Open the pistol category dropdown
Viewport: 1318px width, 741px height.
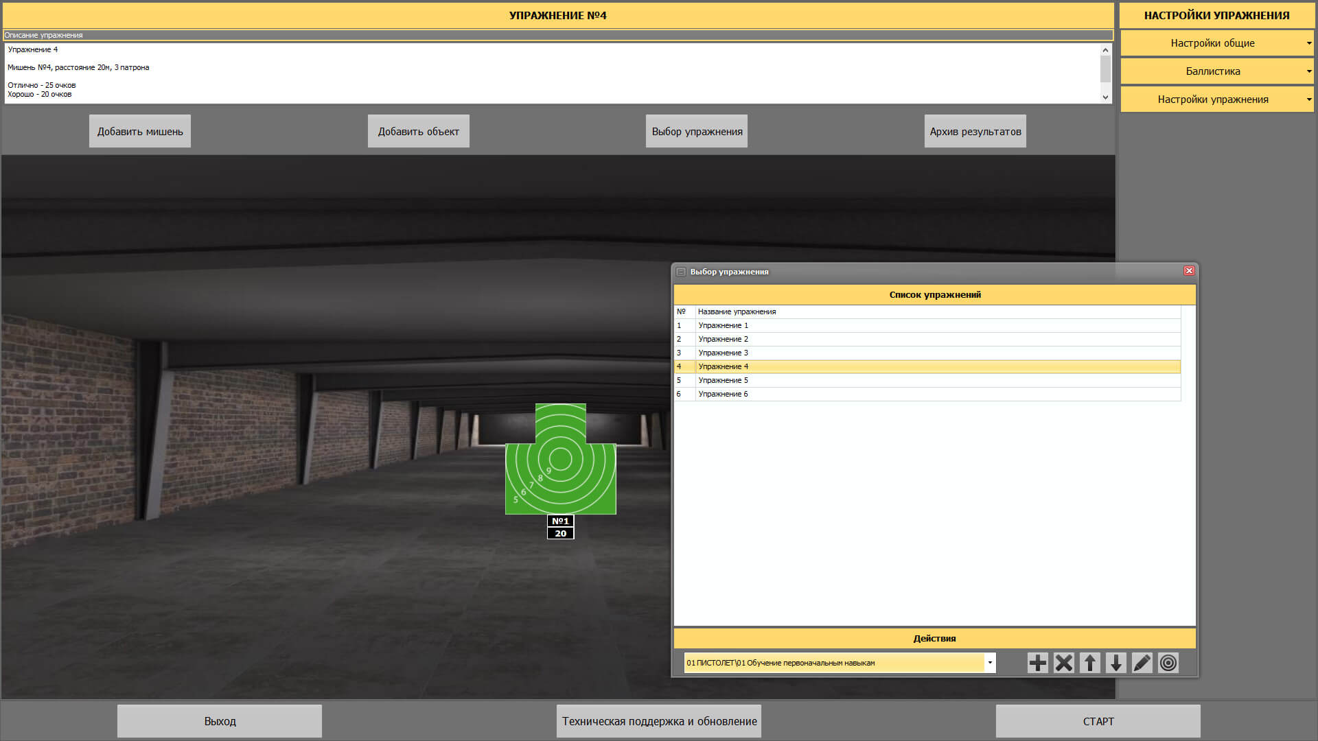pyautogui.click(x=989, y=663)
